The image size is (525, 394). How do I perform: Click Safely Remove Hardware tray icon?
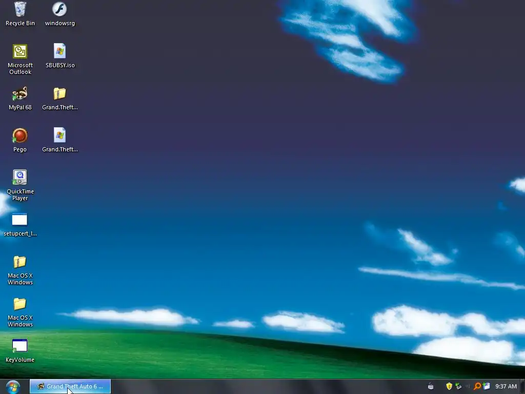tap(458, 386)
